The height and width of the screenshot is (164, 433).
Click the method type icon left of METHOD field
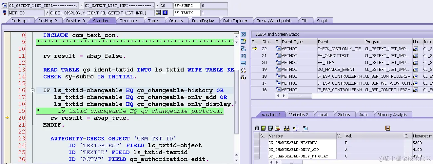click(x=5, y=13)
